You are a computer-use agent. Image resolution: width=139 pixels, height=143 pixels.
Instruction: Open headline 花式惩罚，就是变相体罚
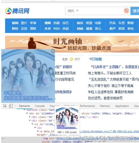105,98
